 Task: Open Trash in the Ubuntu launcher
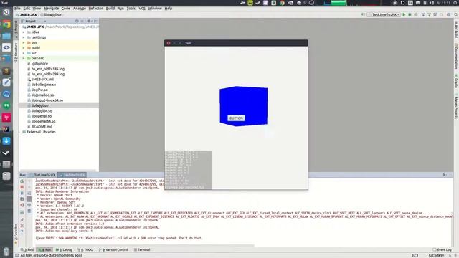tap(6, 252)
